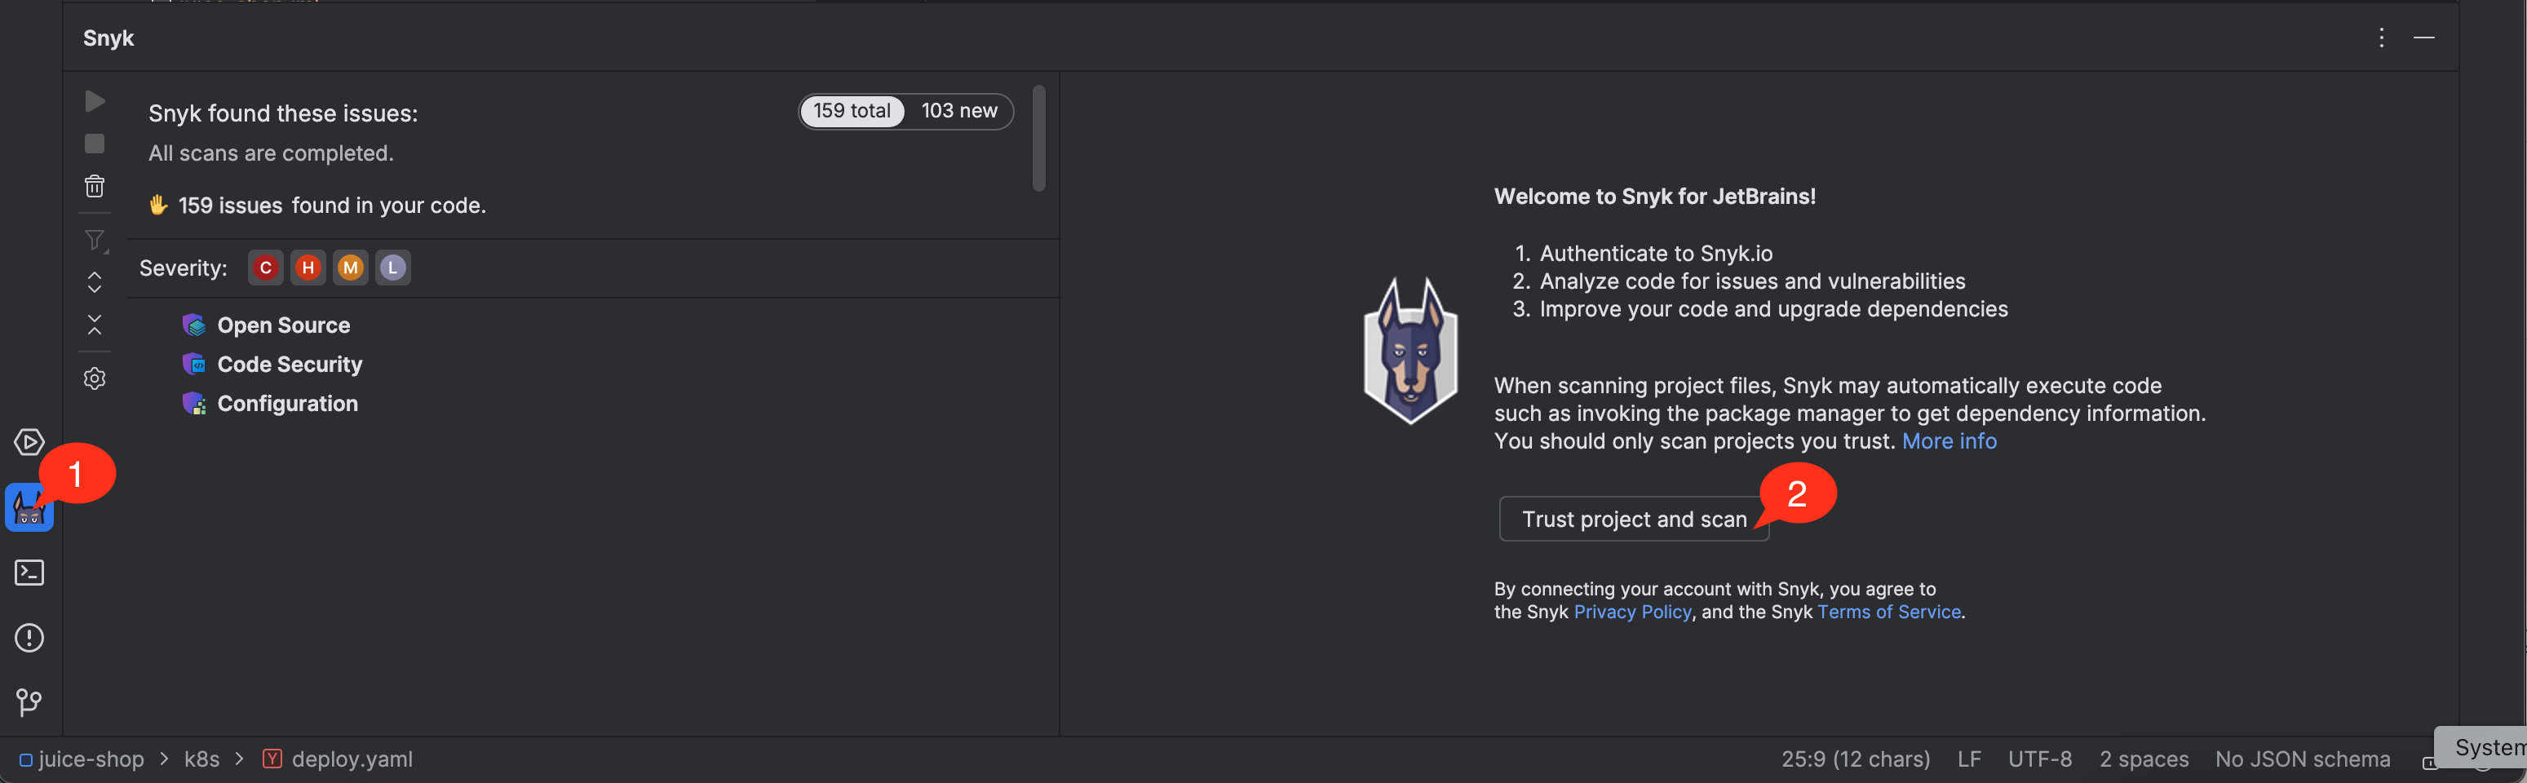Collapse all tree nodes
2527x783 pixels.
click(x=95, y=325)
